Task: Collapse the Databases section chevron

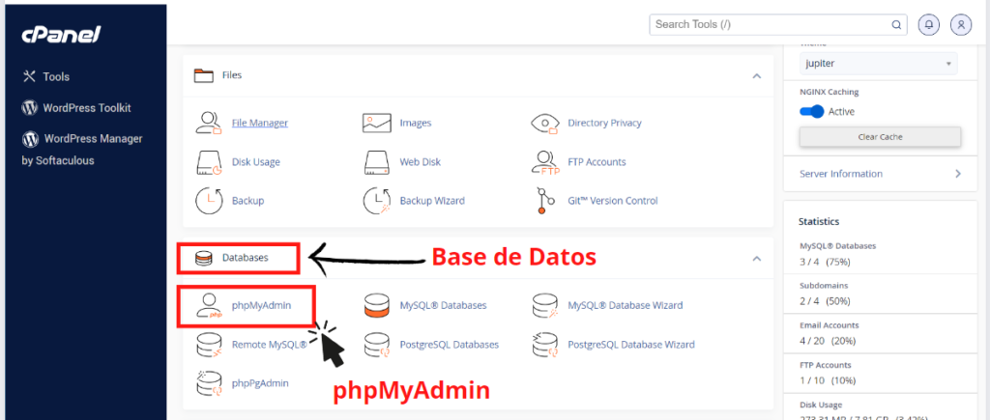Action: click(756, 259)
